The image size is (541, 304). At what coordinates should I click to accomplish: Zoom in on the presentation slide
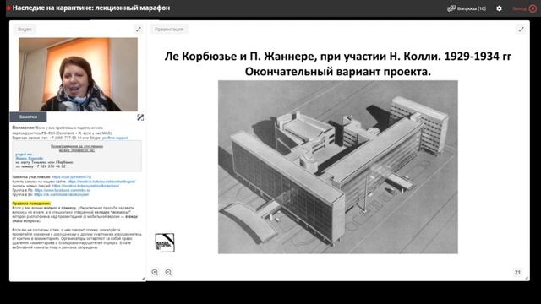coord(155,272)
